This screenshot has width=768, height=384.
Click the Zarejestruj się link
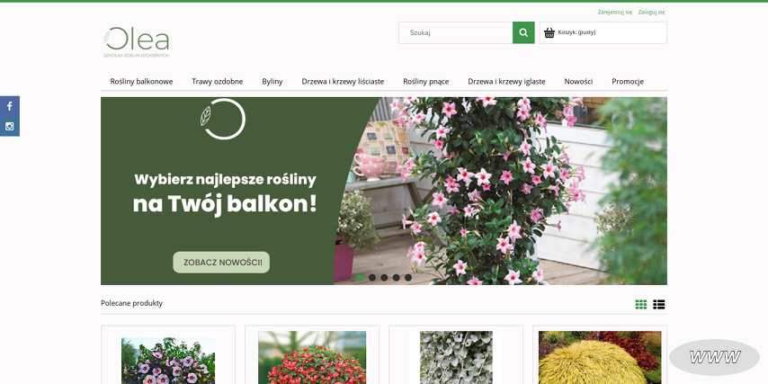[x=615, y=13]
